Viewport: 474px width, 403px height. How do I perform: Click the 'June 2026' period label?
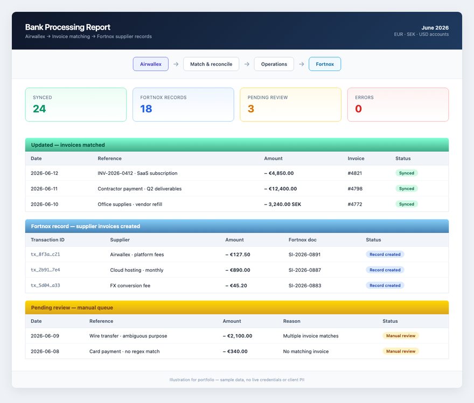pyautogui.click(x=435, y=28)
